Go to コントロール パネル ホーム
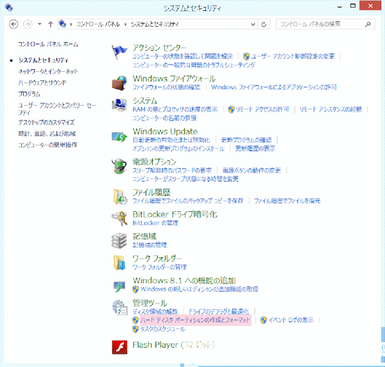Screen dimensions: 385x367 (48, 44)
